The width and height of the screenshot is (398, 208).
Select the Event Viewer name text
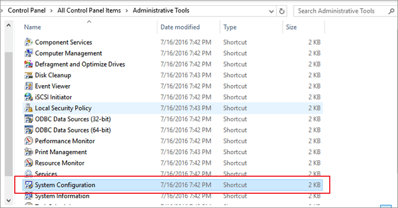52,86
